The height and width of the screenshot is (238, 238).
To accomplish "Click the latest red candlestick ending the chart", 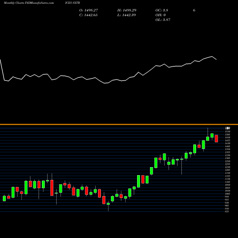I will tap(217, 139).
